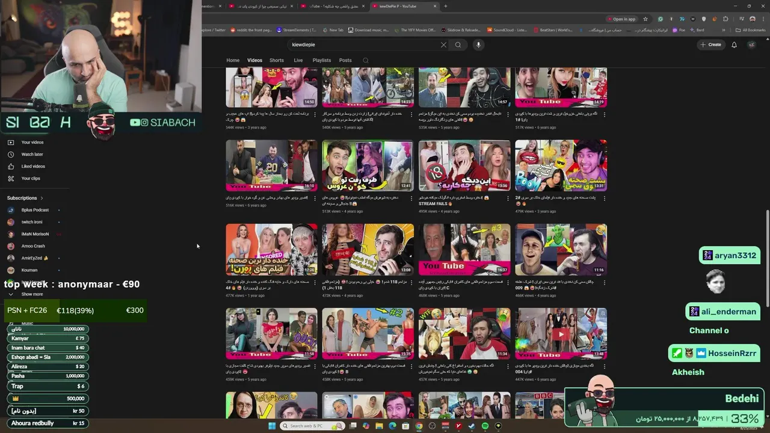Viewport: 770px width, 433px height.
Task: Open the BeatStars bookmark
Action: (552, 30)
